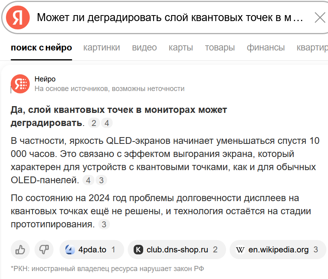Open the club.dns-shop.ru source chip
Image resolution: width=328 pixels, height=279 pixels.
177,250
